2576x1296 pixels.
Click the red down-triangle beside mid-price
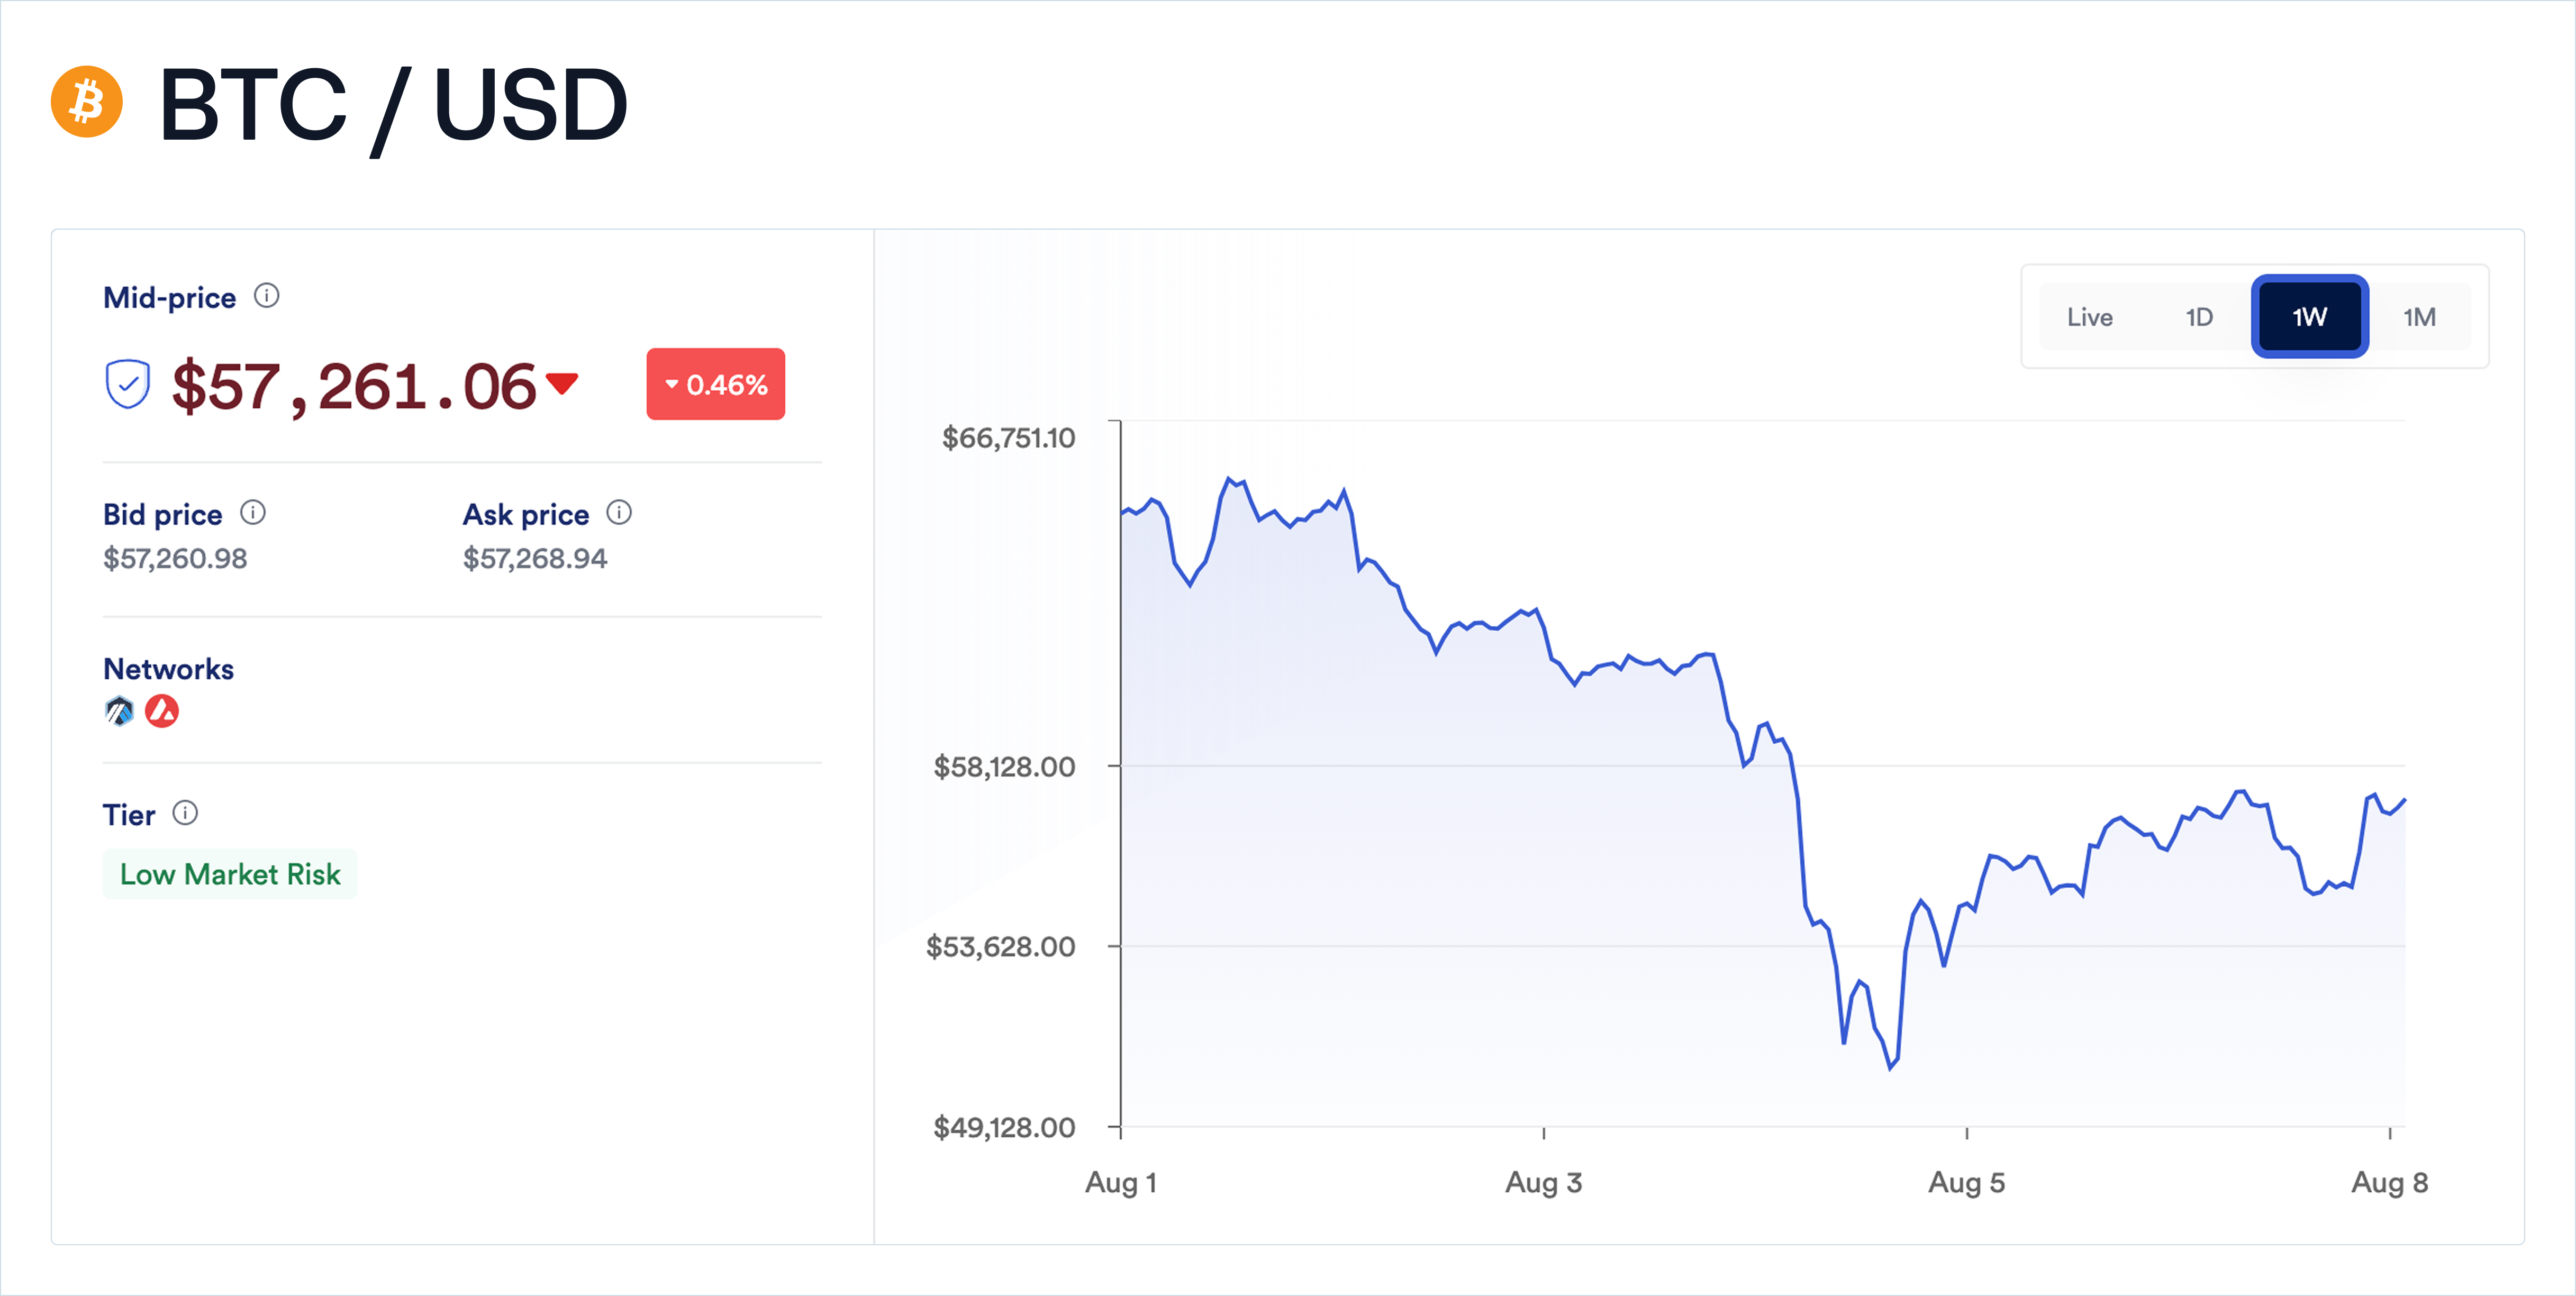coord(562,383)
